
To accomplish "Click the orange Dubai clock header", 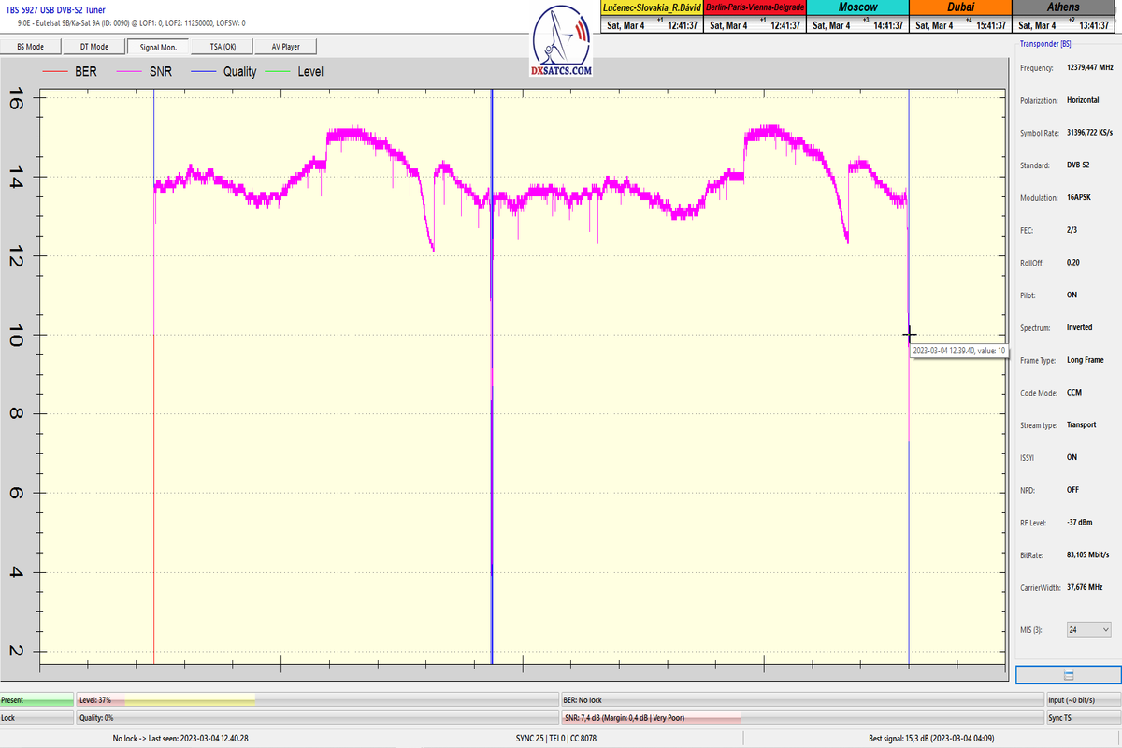I will 959,7.
